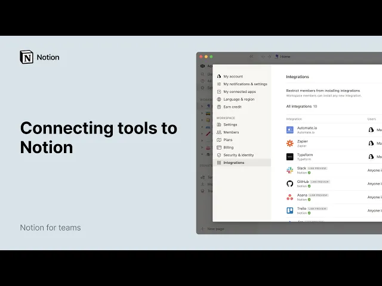
Task: Click the Notion logo at top left
Action: point(39,57)
